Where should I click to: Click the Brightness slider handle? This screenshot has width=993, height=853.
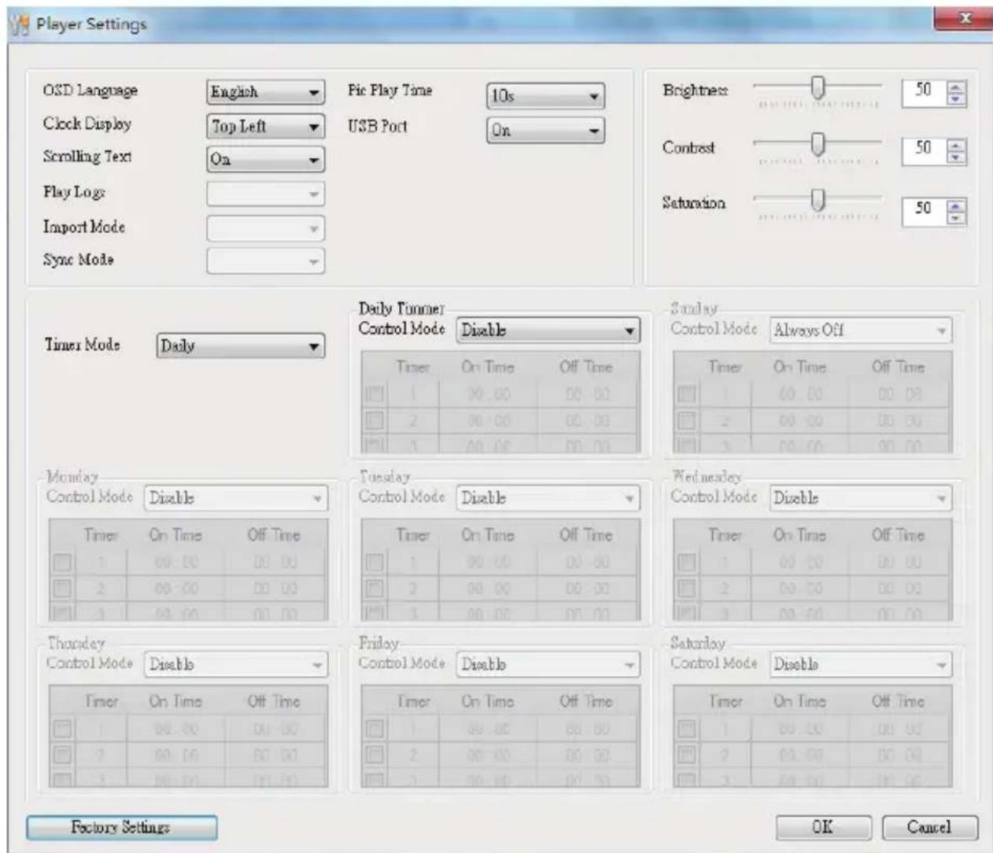coord(818,88)
